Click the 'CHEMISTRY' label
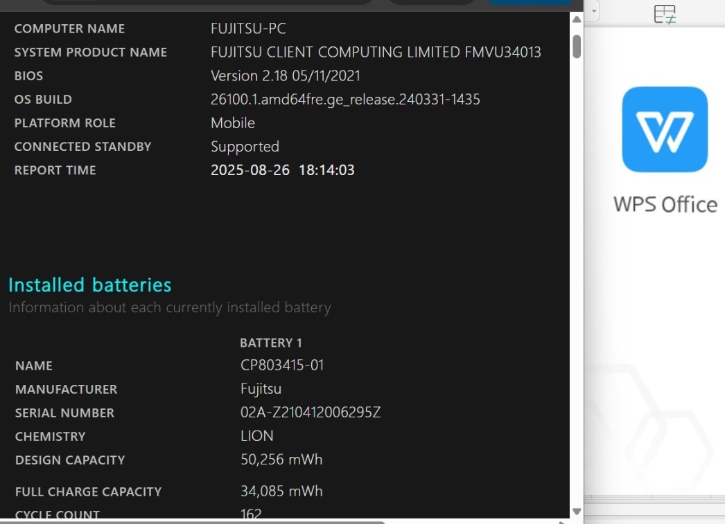This screenshot has width=725, height=524. pos(51,436)
